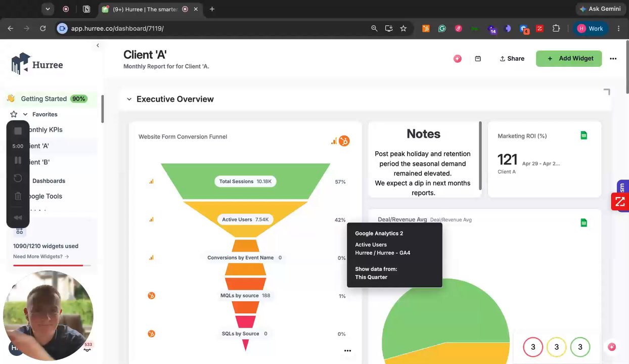Click the HubSpot icon beside MQLs by source
The width and height of the screenshot is (629, 364).
(x=151, y=295)
